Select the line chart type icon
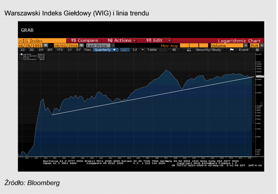This screenshot has width=278, height=194. (x=125, y=50)
